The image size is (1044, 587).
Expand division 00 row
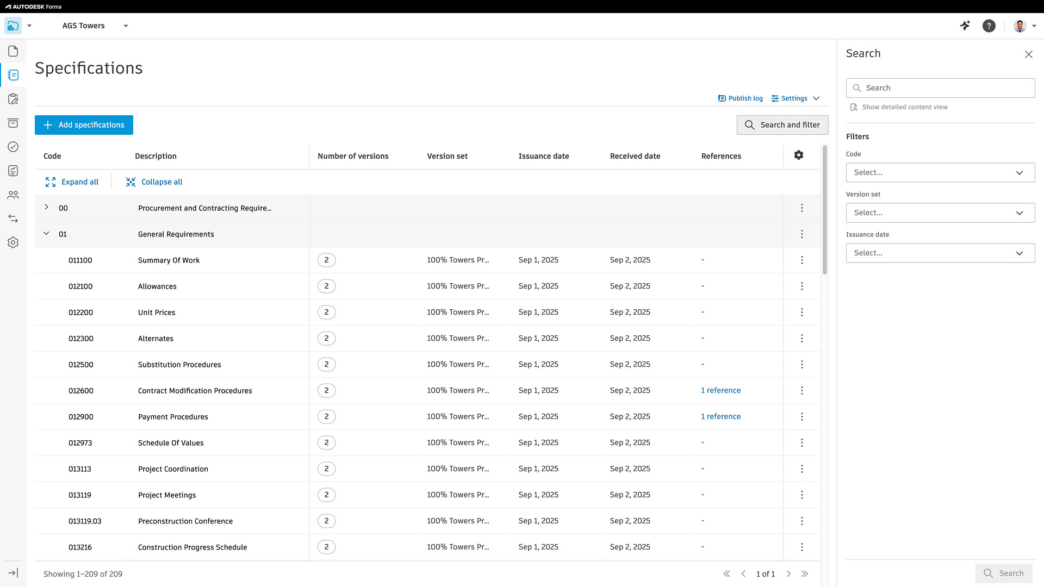pos(46,207)
